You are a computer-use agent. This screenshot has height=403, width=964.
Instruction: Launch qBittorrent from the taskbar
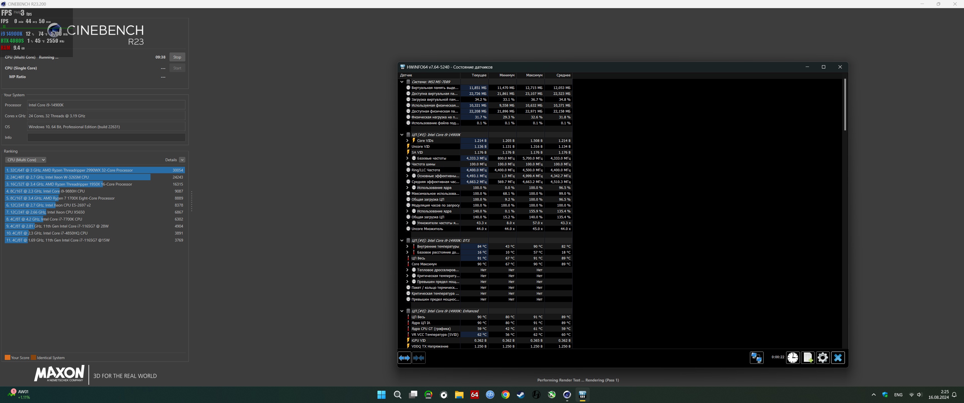490,395
